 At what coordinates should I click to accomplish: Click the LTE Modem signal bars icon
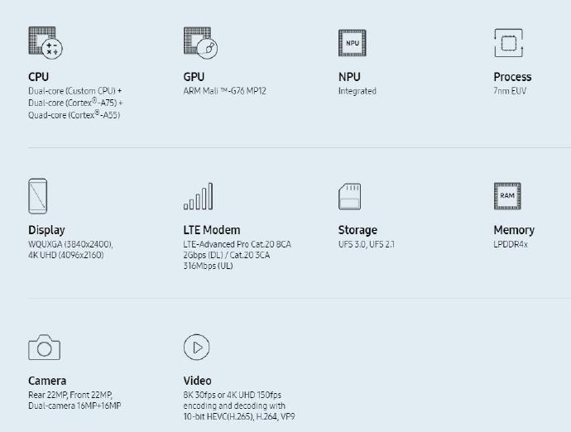[x=198, y=196]
